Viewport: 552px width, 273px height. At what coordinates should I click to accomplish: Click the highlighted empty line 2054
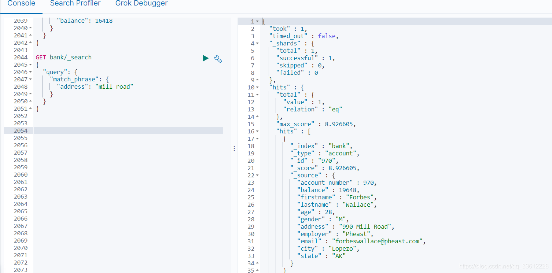[x=110, y=130]
